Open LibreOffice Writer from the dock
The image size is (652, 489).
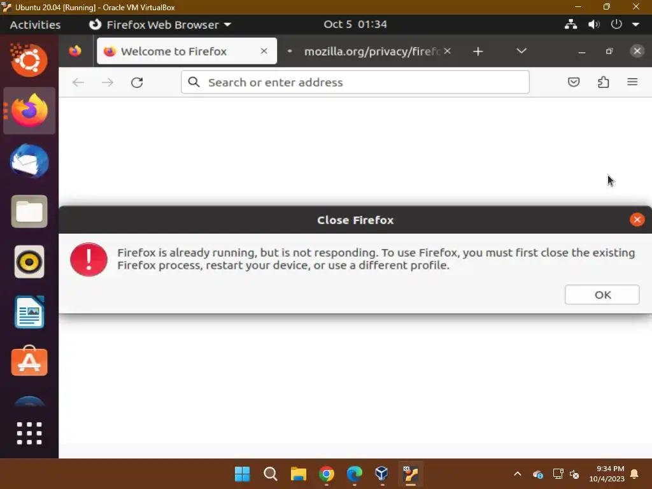coord(29,312)
